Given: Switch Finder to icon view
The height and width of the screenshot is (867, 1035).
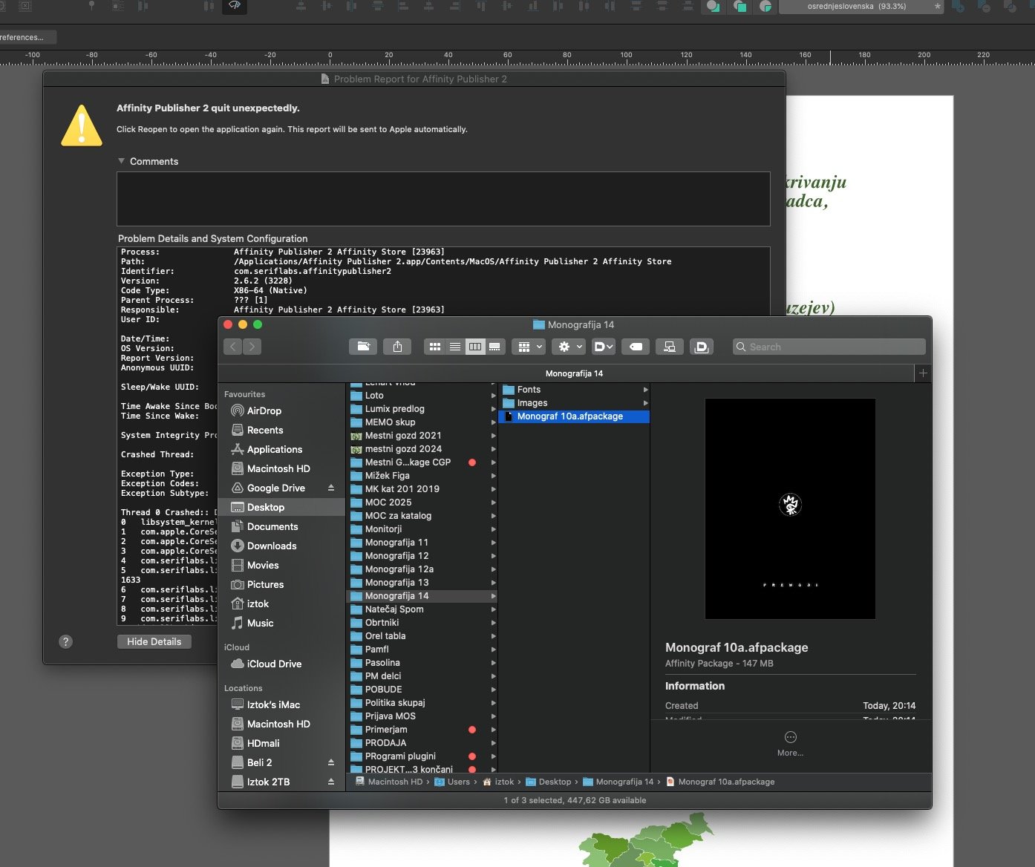Looking at the screenshot, I should coord(435,347).
